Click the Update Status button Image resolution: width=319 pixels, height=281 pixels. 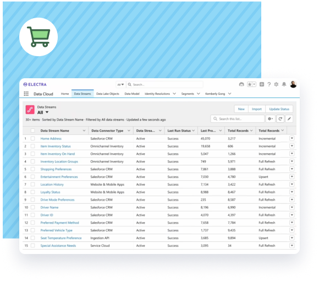279,109
